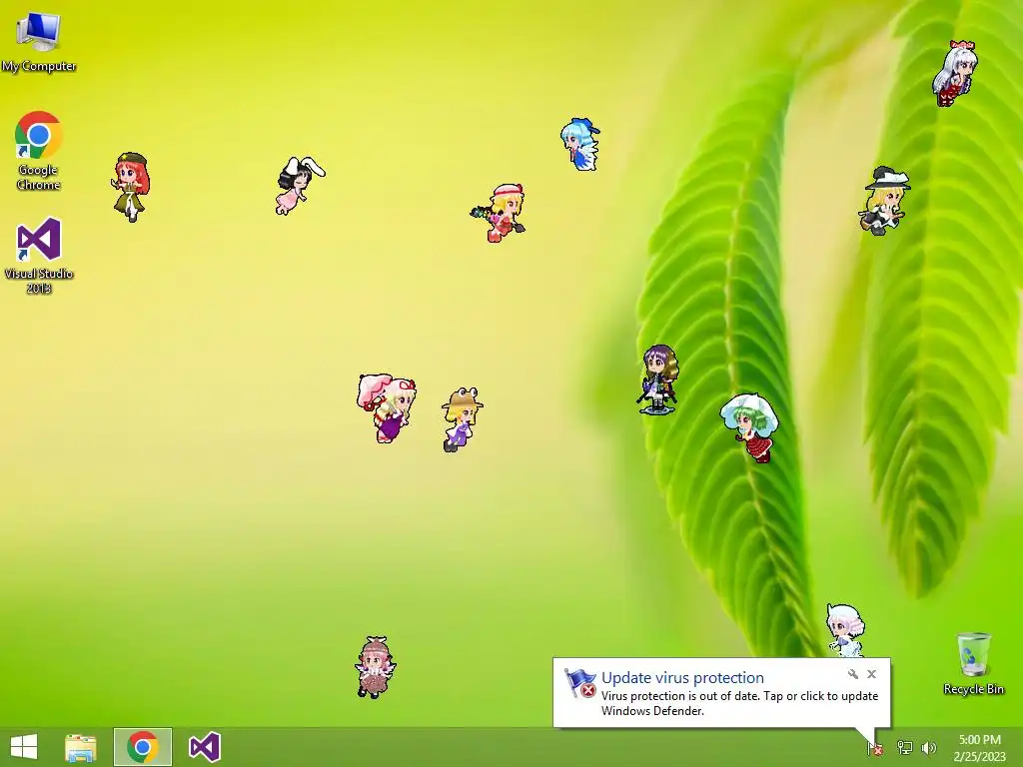Select the Recycle Bin desktop icon
This screenshot has width=1023, height=767.
pyautogui.click(x=973, y=663)
